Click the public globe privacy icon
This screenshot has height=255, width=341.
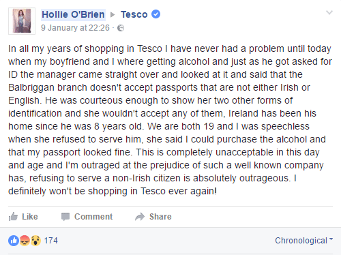pyautogui.click(x=121, y=28)
